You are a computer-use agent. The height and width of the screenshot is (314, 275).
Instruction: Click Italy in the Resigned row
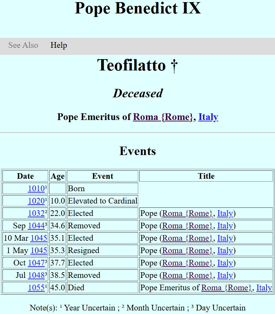tap(225, 251)
